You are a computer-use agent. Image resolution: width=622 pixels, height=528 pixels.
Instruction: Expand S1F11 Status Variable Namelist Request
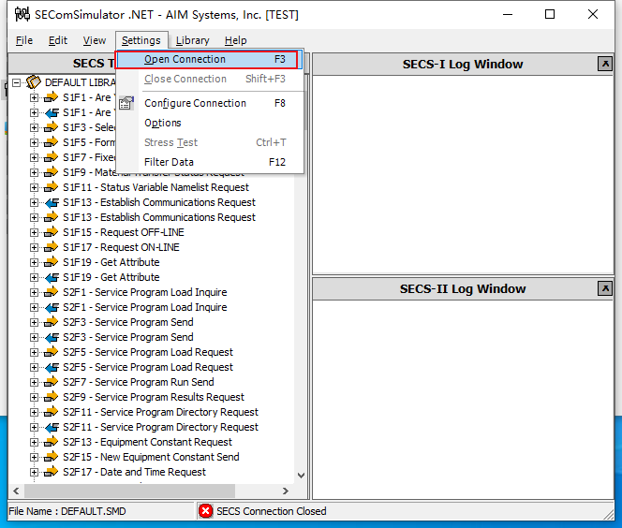click(34, 187)
